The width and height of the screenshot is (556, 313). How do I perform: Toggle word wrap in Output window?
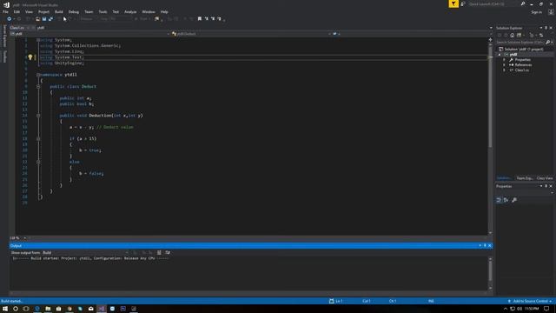[168, 253]
